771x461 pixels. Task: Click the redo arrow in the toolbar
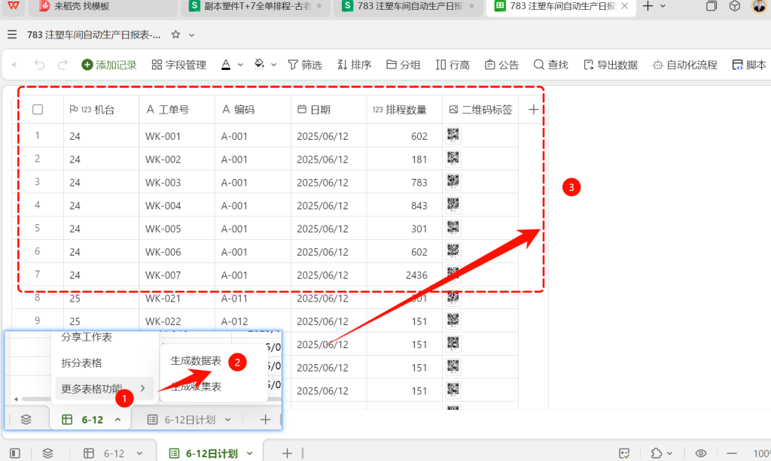[x=62, y=65]
